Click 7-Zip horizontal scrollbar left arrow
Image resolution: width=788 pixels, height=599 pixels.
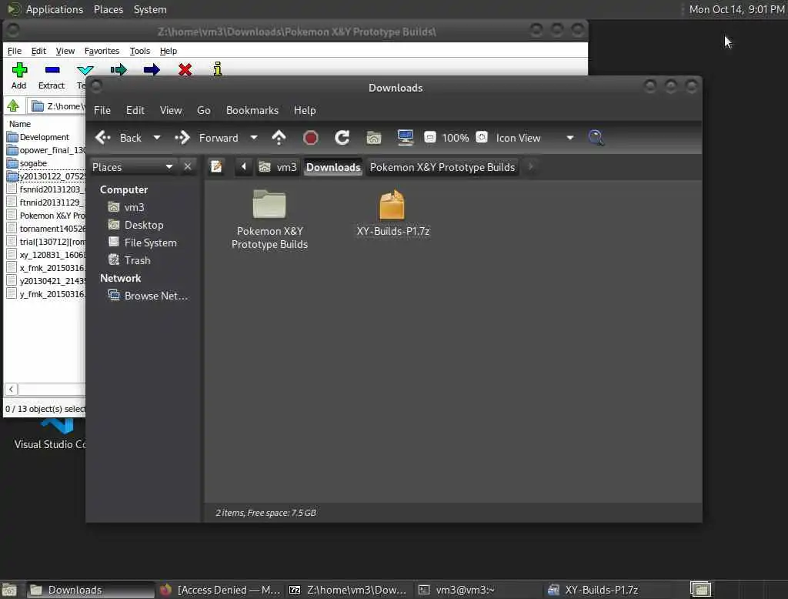[11, 389]
